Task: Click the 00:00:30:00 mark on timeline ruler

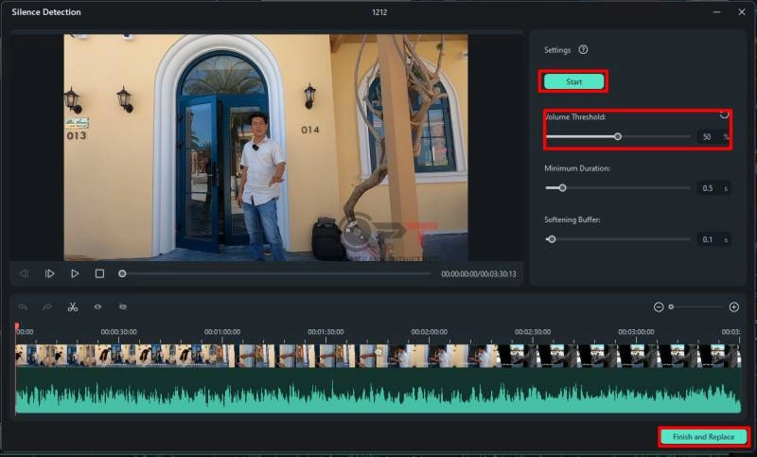Action: 119,332
